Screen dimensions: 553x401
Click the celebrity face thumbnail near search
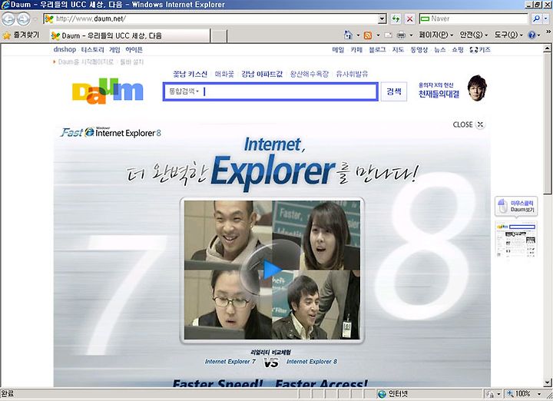tap(477, 88)
